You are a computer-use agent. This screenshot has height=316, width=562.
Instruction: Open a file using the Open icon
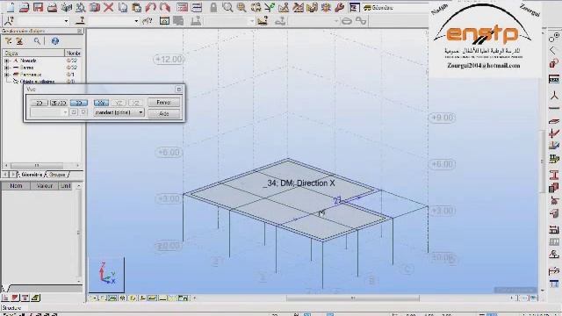coord(24,7)
